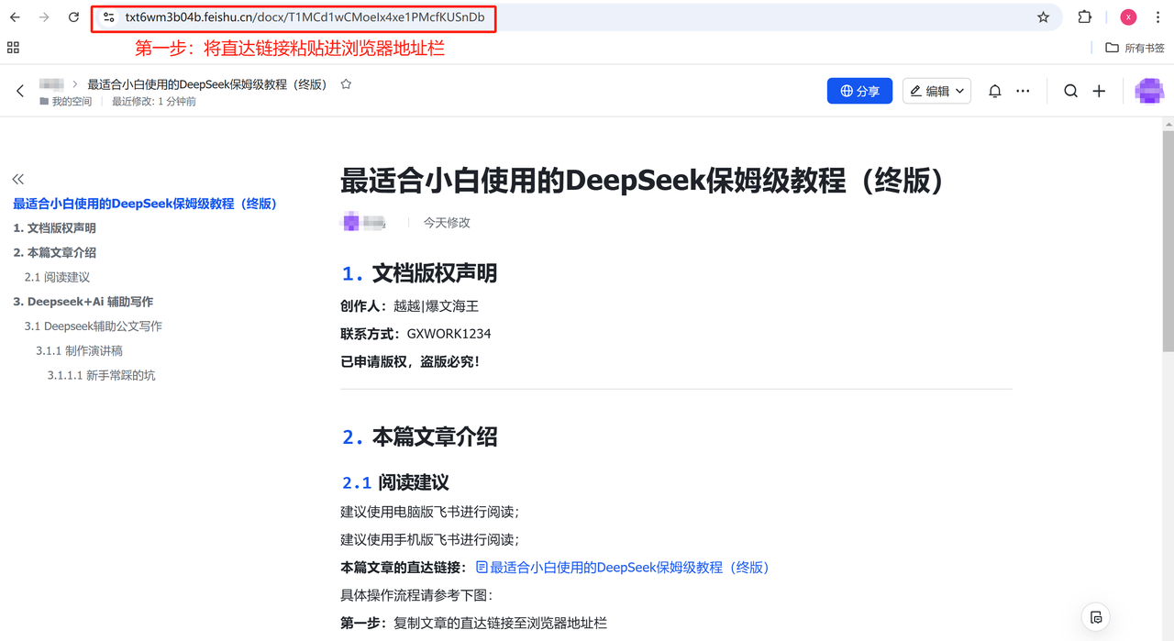Click text 第一步：复制文章的直达链接至浏览器地址栏

point(474,623)
